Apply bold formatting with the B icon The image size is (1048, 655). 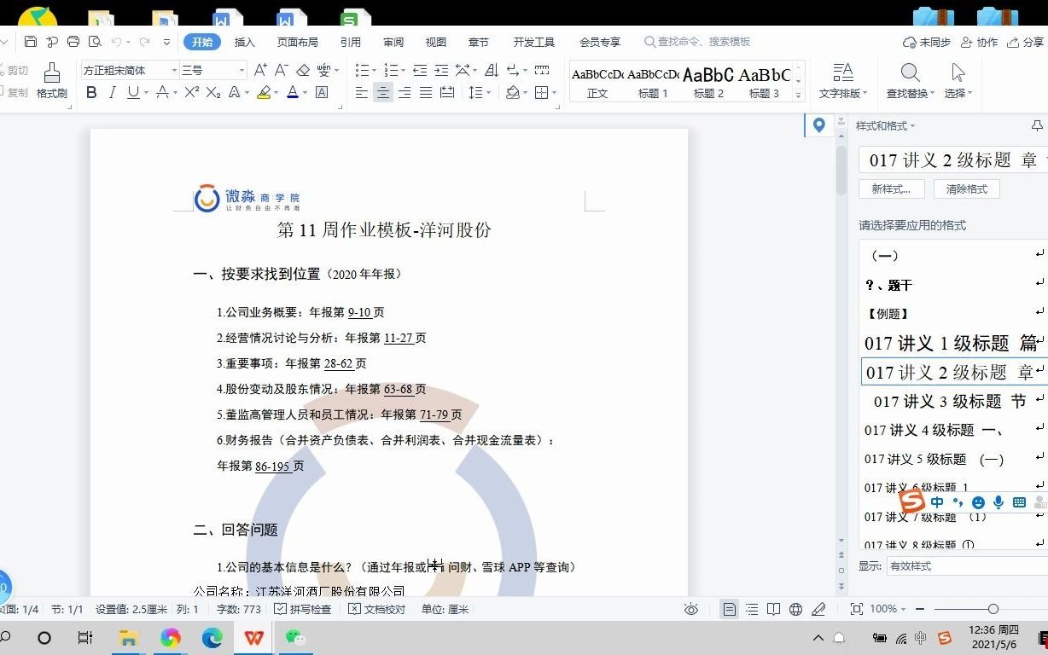click(91, 93)
